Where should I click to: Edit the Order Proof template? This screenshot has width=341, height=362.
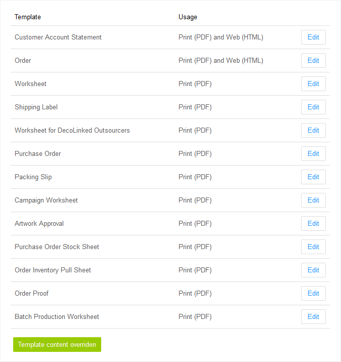pos(313,294)
